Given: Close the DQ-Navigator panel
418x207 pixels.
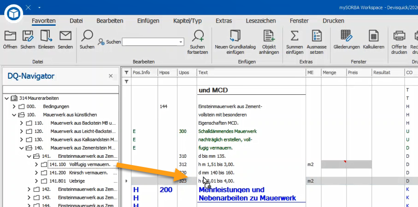Looking at the screenshot, I should (x=111, y=76).
